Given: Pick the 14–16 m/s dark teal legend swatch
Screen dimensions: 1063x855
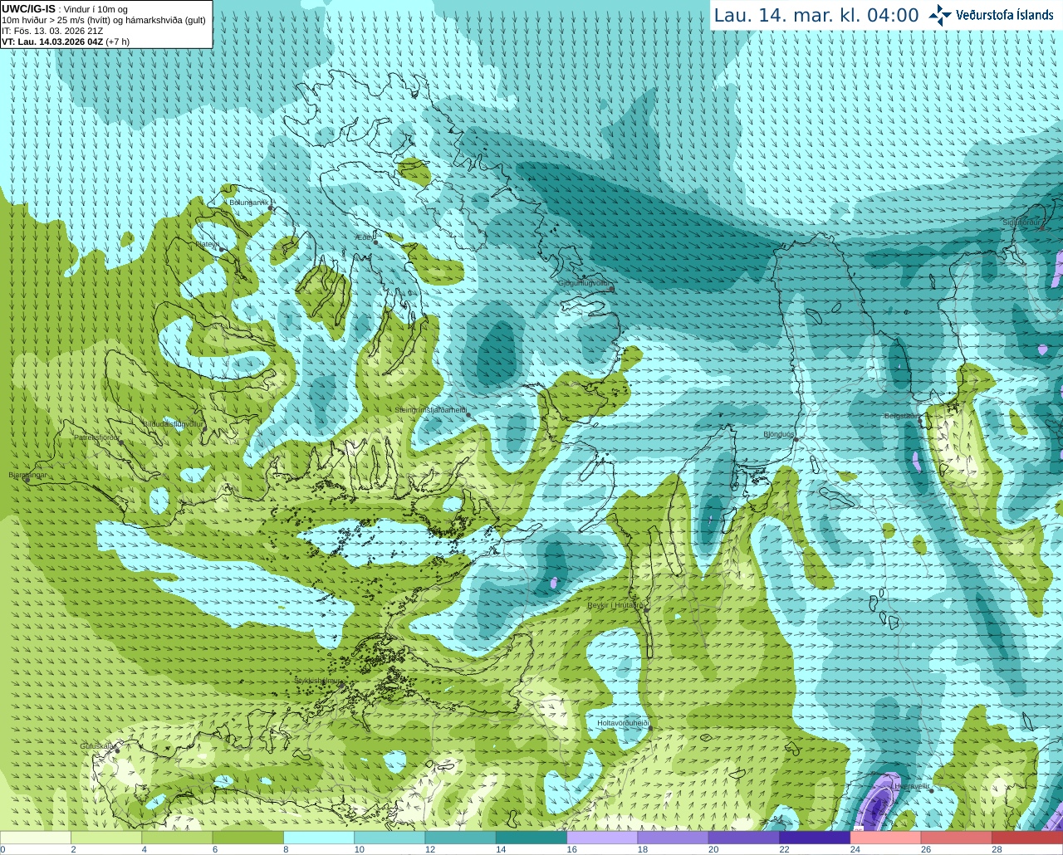Looking at the screenshot, I should (x=531, y=838).
